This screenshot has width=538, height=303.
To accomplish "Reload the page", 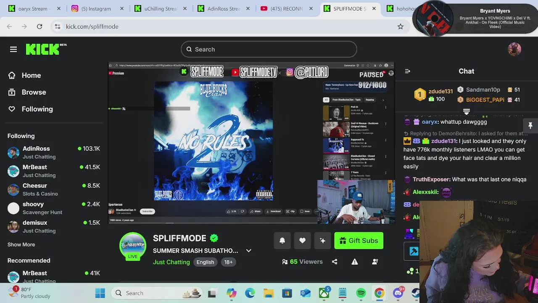I will pos(40,27).
